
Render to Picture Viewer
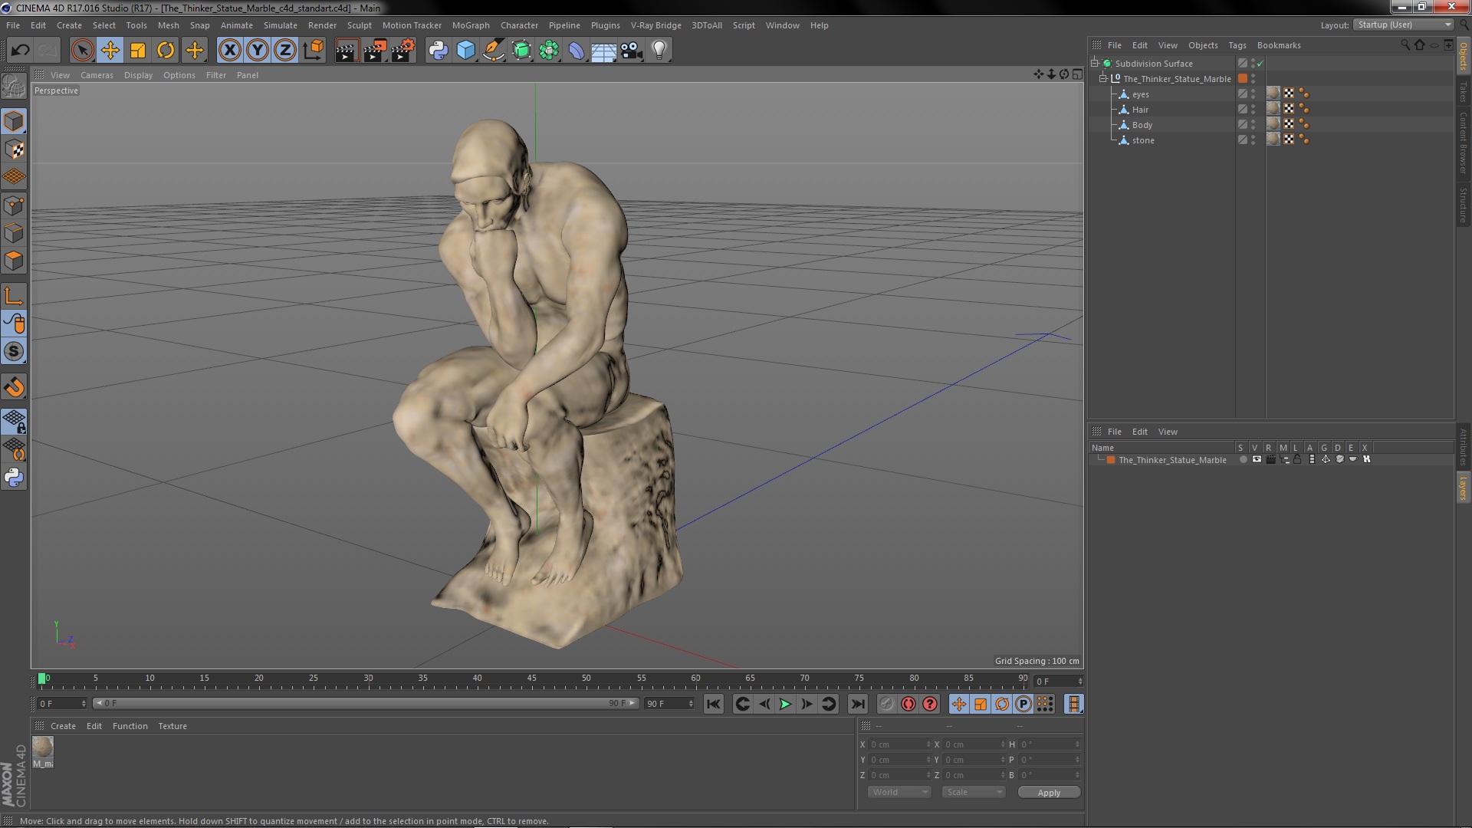coord(374,51)
